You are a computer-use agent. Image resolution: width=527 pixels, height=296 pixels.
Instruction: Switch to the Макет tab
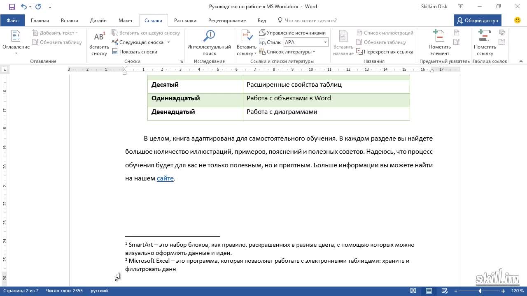126,20
